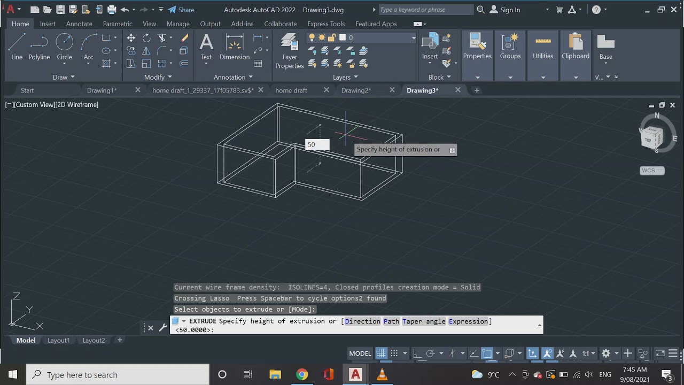The image size is (684, 385).
Task: Select the Trim scissors tool
Action: [x=162, y=38]
